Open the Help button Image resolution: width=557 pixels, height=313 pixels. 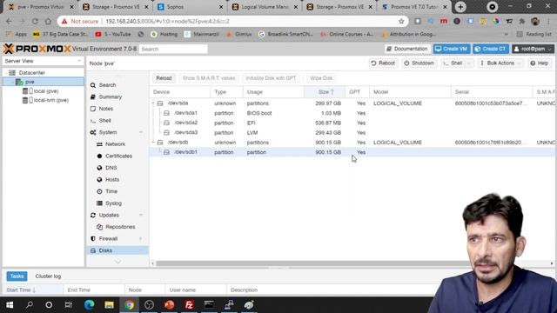(x=540, y=63)
